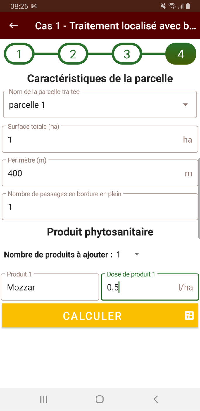Expand the parcelle name dropdown arrow
Viewport: 200px width, 411px height.
(x=185, y=105)
